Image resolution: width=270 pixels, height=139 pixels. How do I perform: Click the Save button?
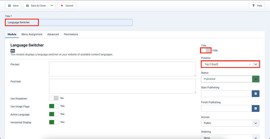[x=13, y=6]
